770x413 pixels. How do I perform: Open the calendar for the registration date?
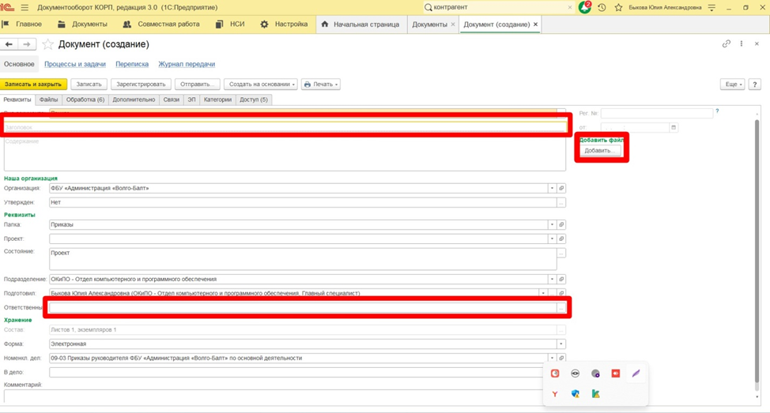(674, 127)
